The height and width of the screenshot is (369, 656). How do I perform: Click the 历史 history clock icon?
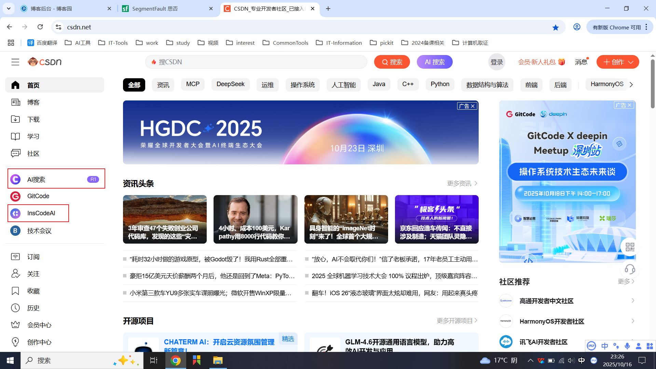[x=15, y=308]
